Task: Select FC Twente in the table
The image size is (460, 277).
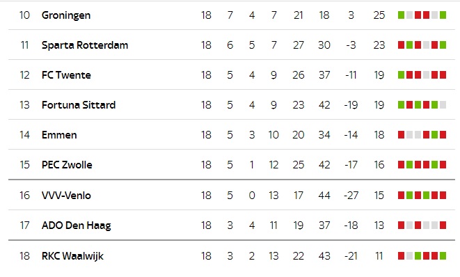Action: click(x=66, y=75)
